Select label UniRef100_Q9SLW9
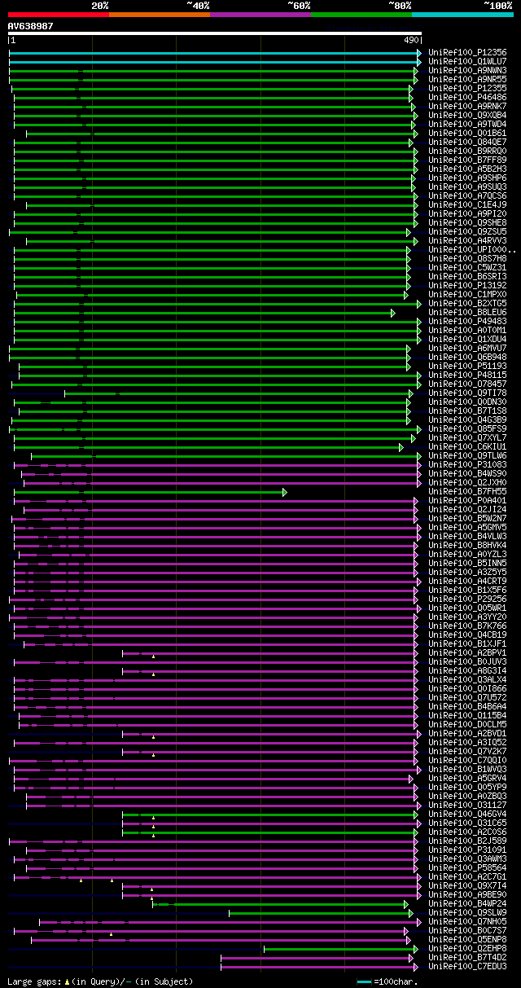The width and height of the screenshot is (521, 988). [467, 912]
